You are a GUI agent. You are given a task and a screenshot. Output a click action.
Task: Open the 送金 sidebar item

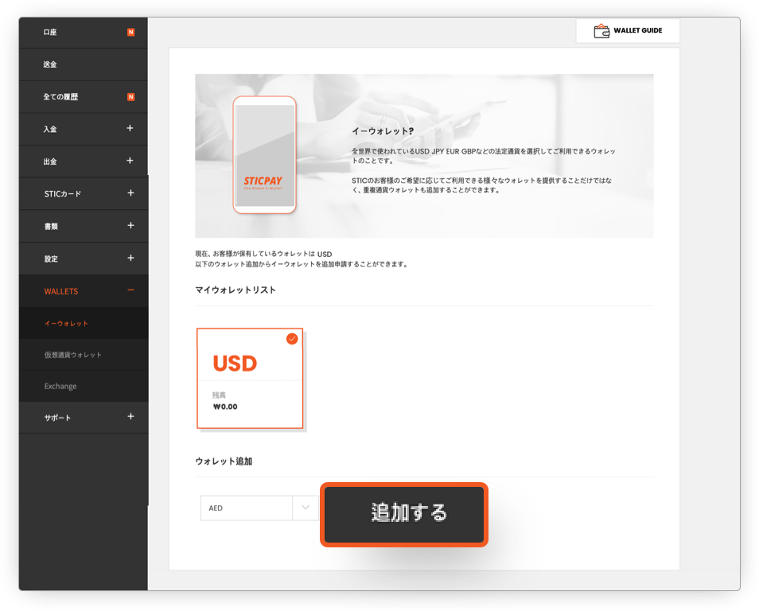click(84, 64)
